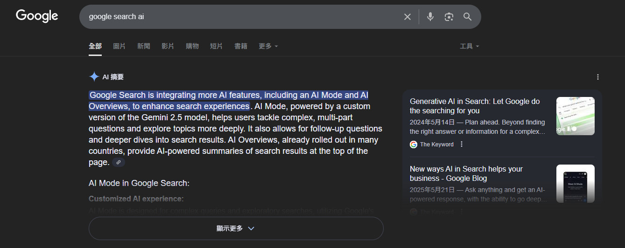This screenshot has height=248, width=625.
Task: Open the three-dot menu beside The Keyword
Action: tap(462, 144)
